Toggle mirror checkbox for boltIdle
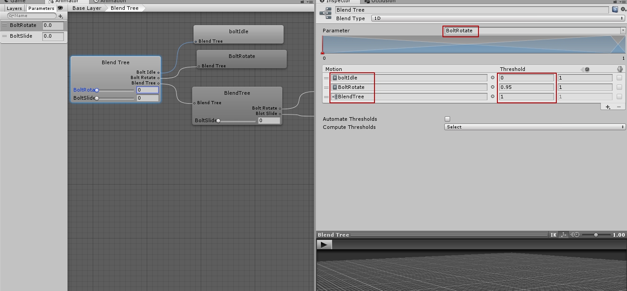The width and height of the screenshot is (627, 291). [619, 78]
